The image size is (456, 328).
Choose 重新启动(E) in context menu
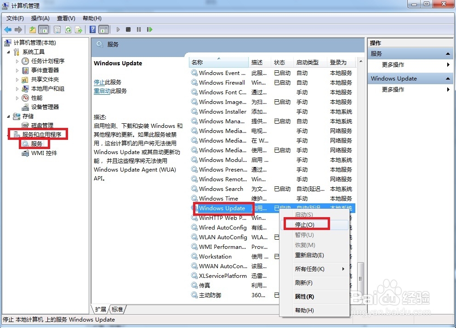(x=314, y=255)
